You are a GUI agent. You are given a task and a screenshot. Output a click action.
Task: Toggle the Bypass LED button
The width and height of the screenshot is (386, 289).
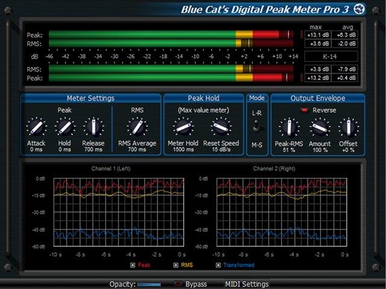pos(178,284)
